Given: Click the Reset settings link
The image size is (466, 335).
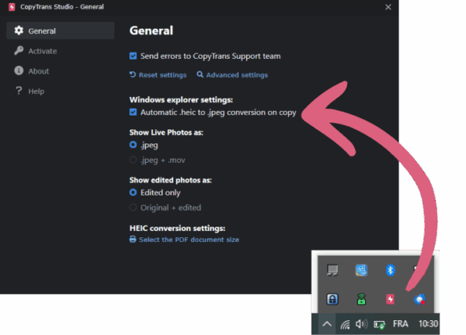Looking at the screenshot, I should click(162, 74).
